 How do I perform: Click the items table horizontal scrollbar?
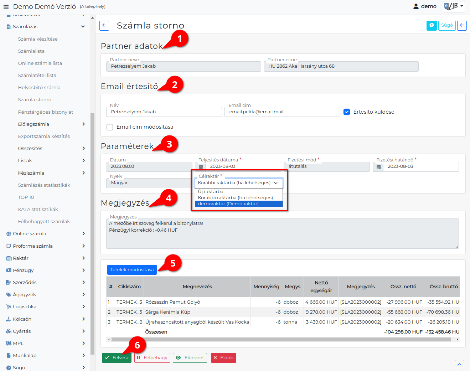[281, 339]
